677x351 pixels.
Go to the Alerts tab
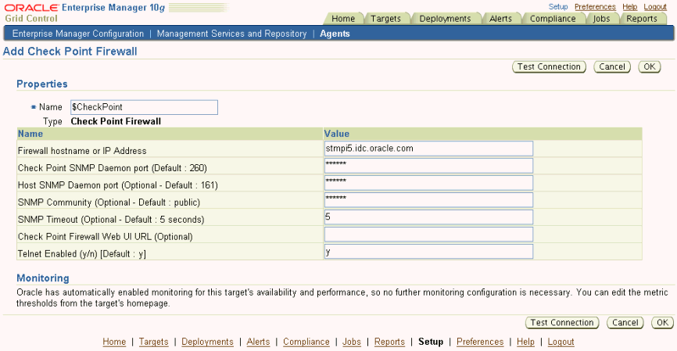pos(500,19)
